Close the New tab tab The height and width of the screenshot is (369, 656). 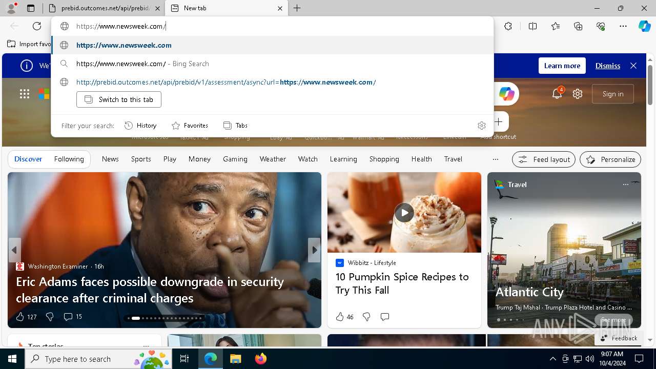[280, 8]
